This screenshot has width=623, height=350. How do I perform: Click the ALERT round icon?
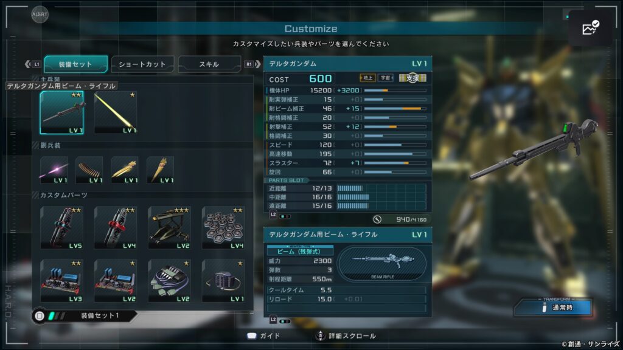tap(40, 15)
